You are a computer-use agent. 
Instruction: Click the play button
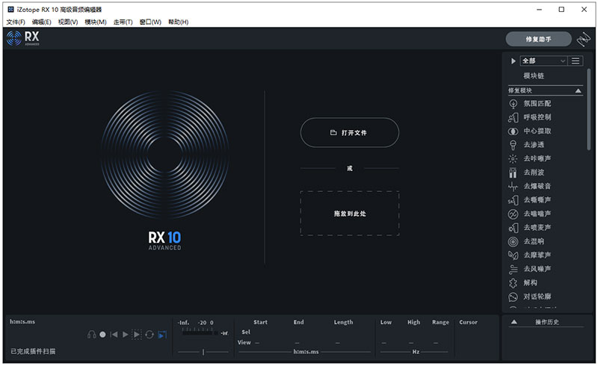click(125, 335)
